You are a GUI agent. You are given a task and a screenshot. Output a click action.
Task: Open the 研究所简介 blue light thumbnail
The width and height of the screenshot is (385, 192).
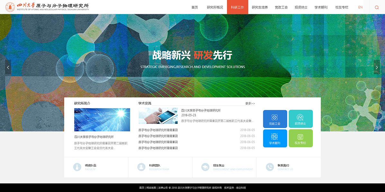click(102, 120)
